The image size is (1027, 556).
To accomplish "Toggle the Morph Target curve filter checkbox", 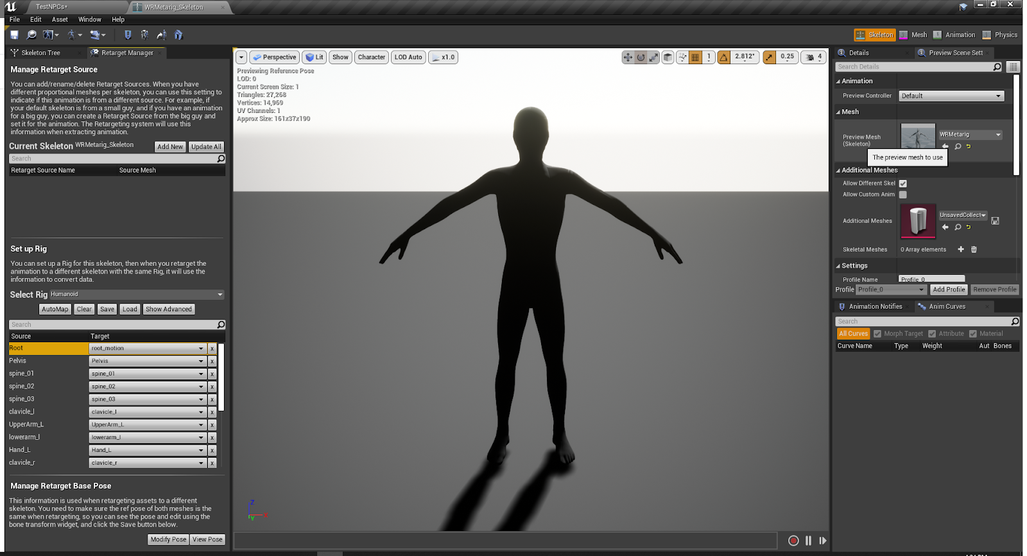I will click(x=877, y=334).
